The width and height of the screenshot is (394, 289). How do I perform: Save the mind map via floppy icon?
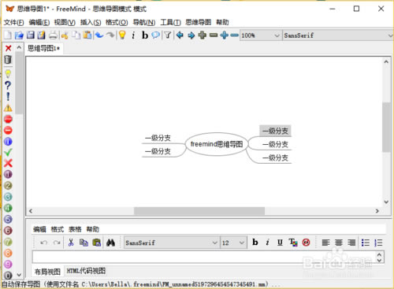tap(30, 35)
